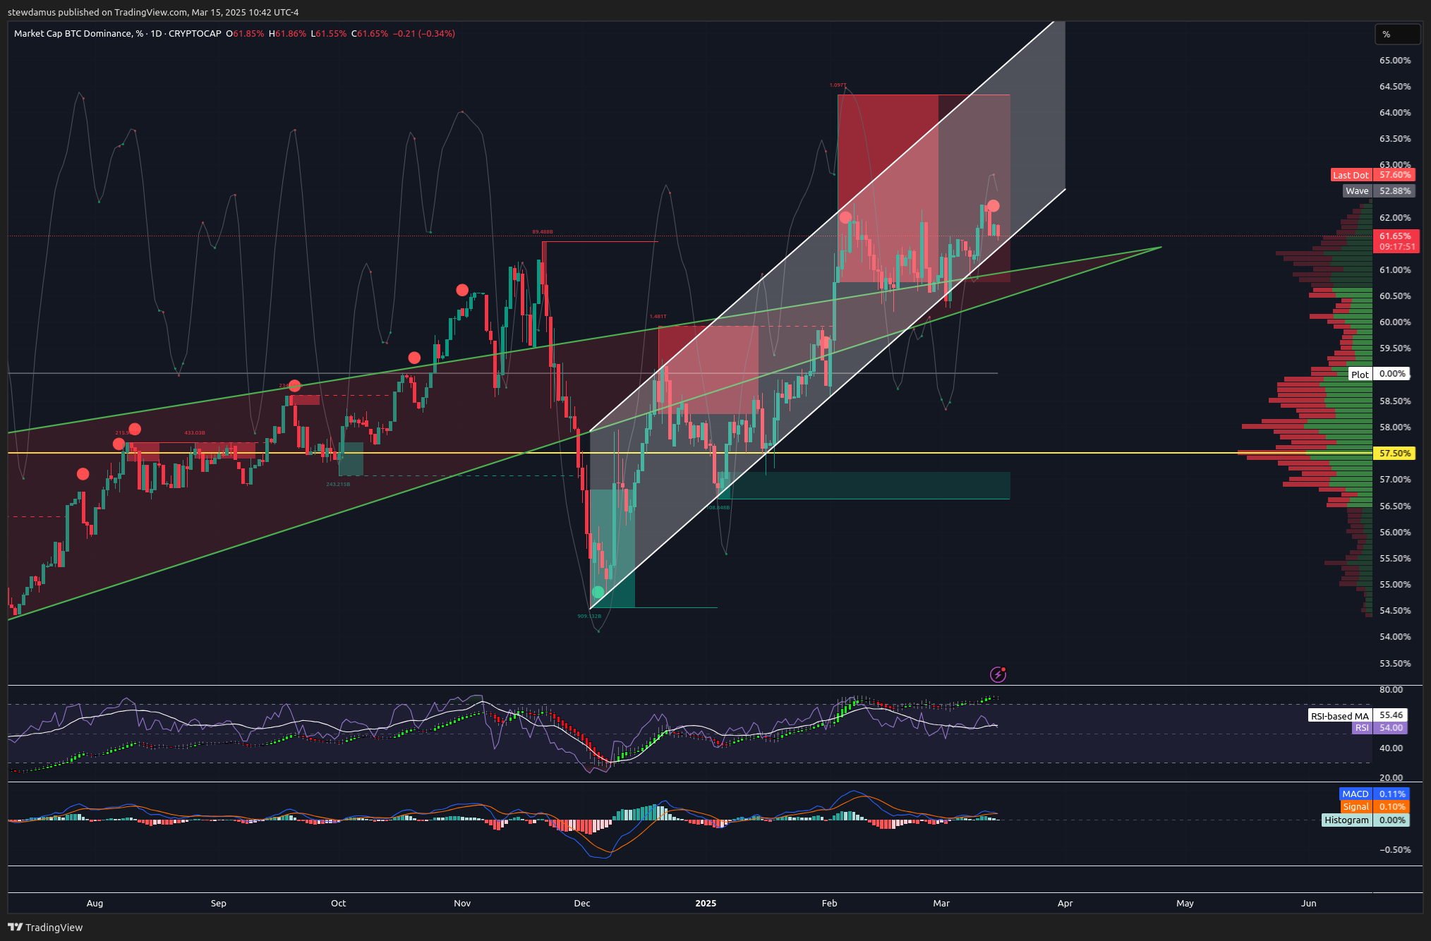This screenshot has width=1431, height=941.
Task: Click the green dot at December low
Action: [598, 592]
